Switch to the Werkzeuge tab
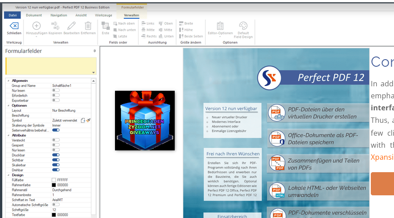 [103, 15]
